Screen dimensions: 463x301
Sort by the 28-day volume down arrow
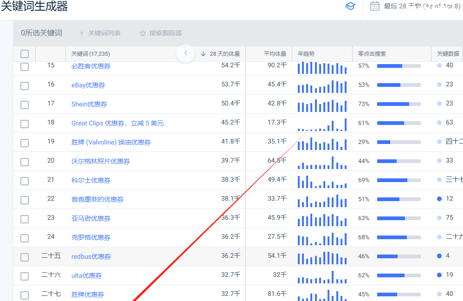click(203, 54)
